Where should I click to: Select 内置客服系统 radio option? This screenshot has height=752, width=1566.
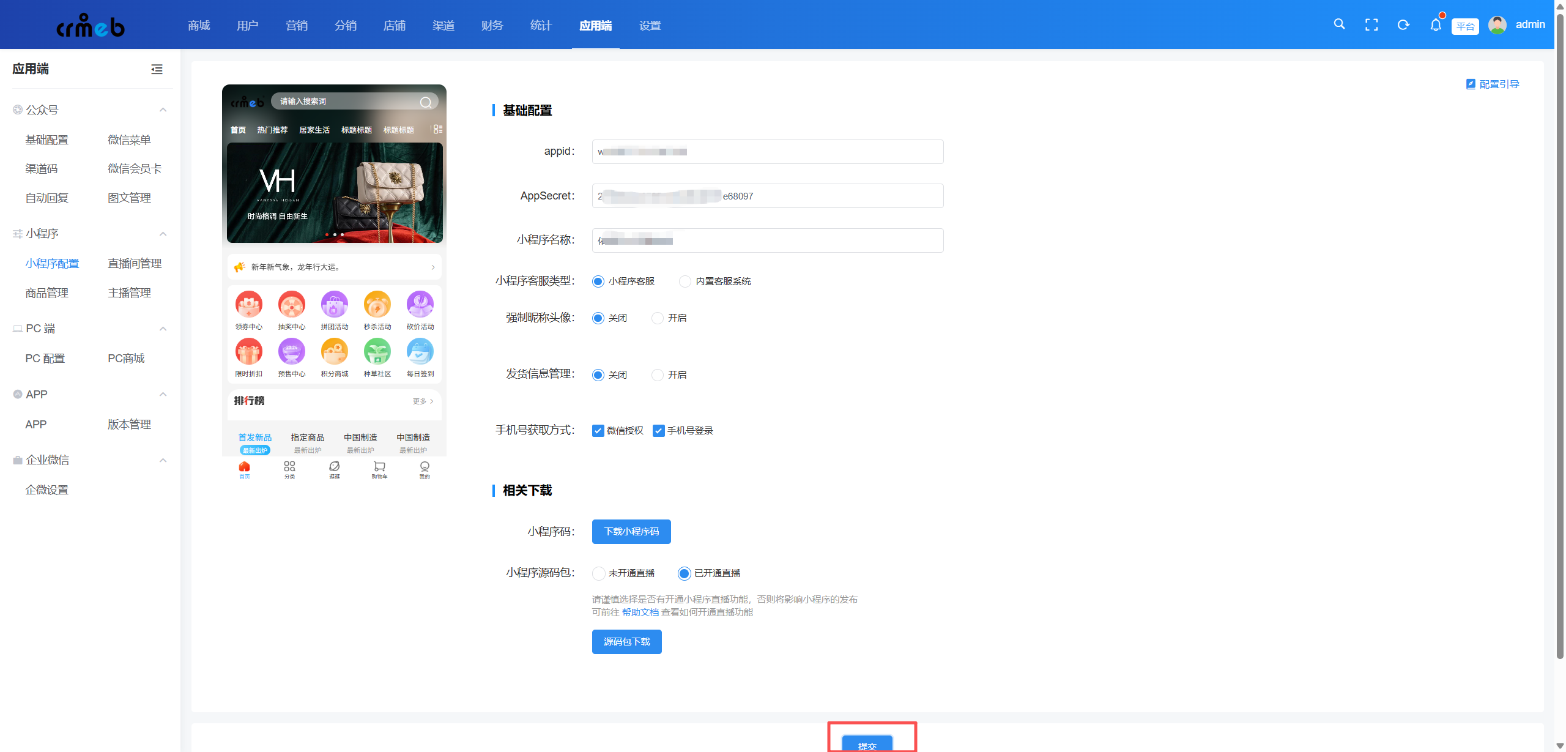click(x=685, y=281)
